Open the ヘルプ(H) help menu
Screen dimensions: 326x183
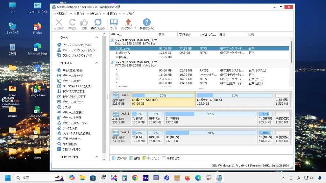pos(128,14)
